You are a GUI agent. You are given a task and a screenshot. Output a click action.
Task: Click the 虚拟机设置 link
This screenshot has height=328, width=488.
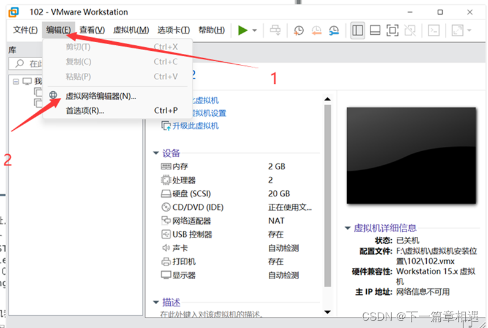point(209,113)
